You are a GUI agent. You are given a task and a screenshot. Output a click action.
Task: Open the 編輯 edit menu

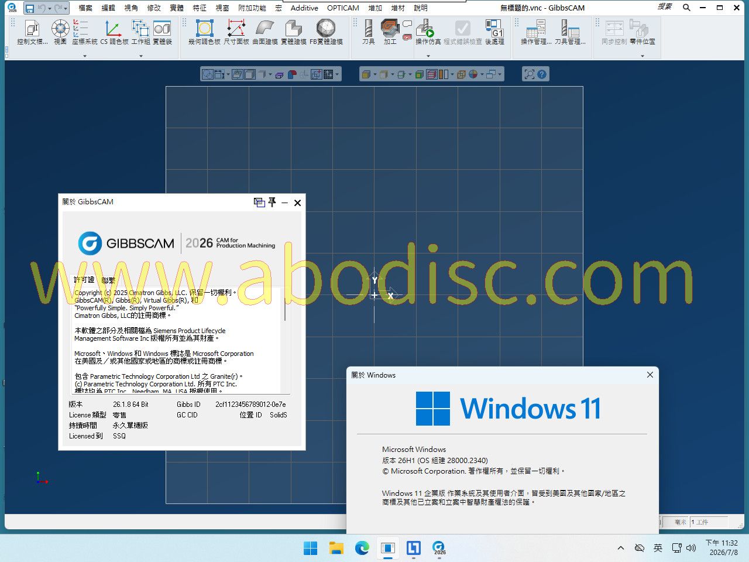tap(108, 8)
